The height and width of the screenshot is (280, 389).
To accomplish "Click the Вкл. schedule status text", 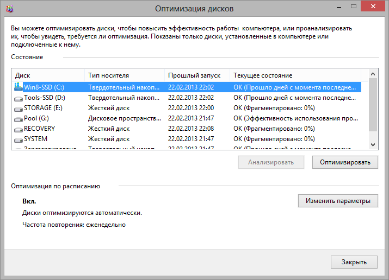I will 29,201.
